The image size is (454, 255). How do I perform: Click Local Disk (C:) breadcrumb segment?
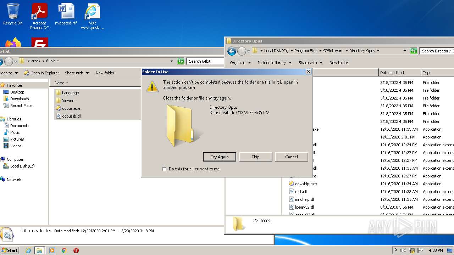click(276, 51)
